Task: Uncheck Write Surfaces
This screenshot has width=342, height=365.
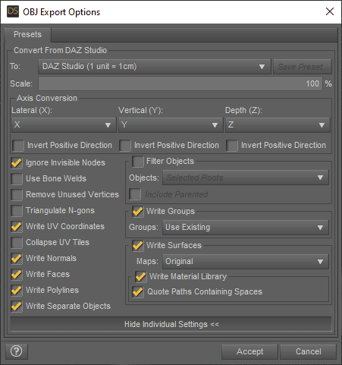Action: tap(138, 245)
